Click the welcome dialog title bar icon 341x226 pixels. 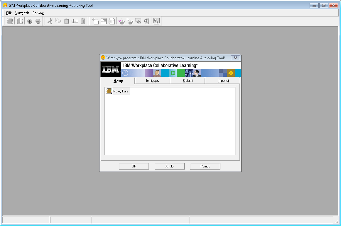coord(103,58)
